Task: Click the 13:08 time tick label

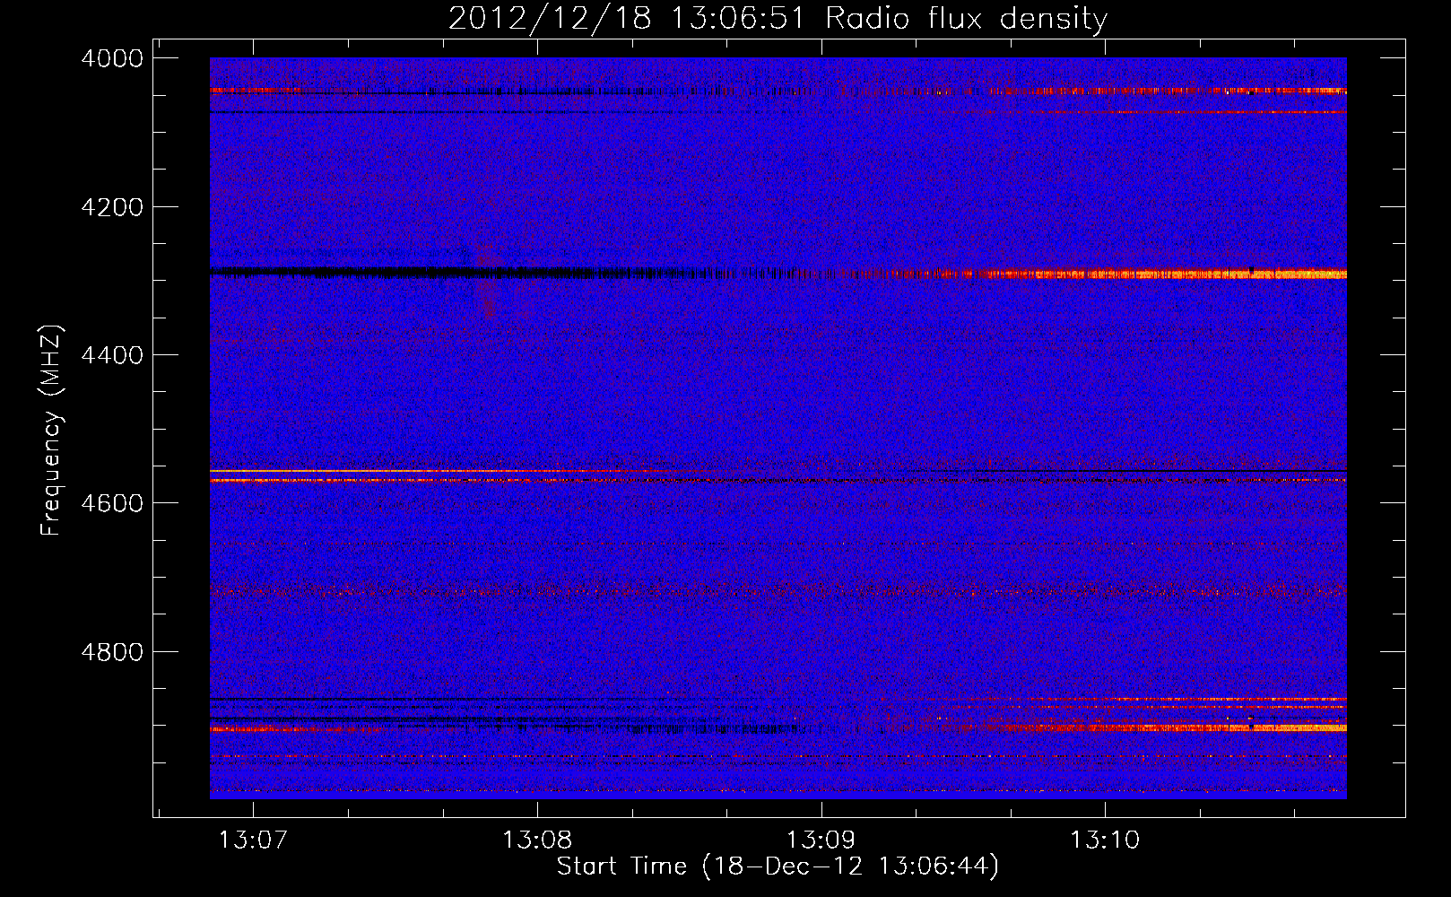Action: pos(537,840)
